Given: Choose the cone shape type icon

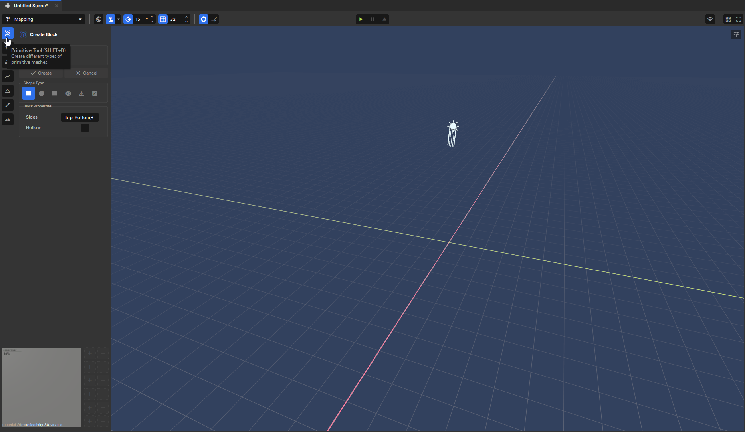Looking at the screenshot, I should (x=81, y=93).
